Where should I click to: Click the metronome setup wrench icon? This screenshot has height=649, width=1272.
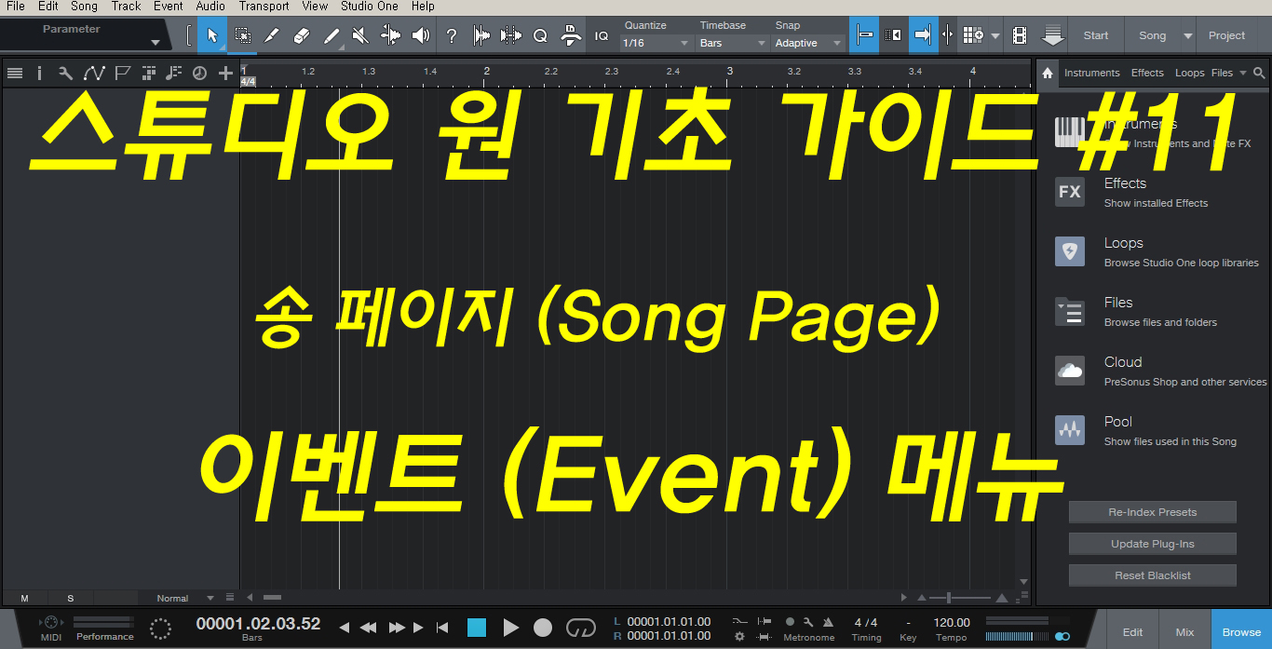click(808, 622)
